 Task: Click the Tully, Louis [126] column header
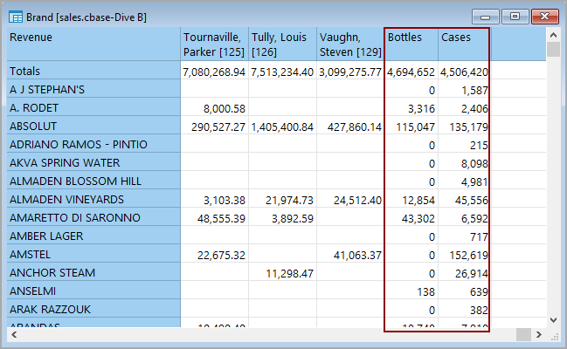click(x=281, y=44)
